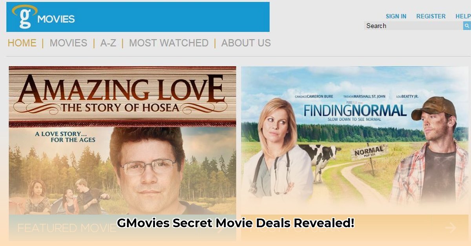Open the Help link
This screenshot has height=246, width=471.
pyautogui.click(x=463, y=16)
